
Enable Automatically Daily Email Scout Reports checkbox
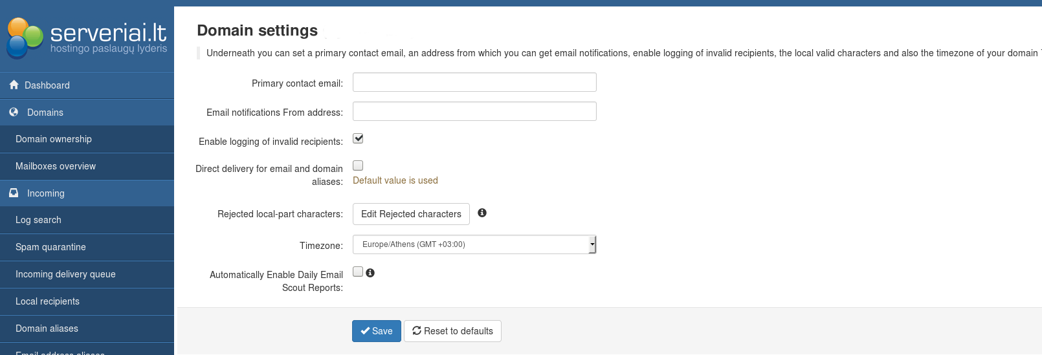click(x=358, y=272)
